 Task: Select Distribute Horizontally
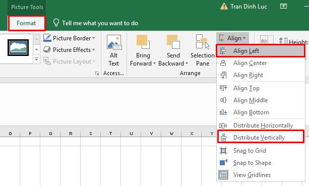[x=261, y=126]
